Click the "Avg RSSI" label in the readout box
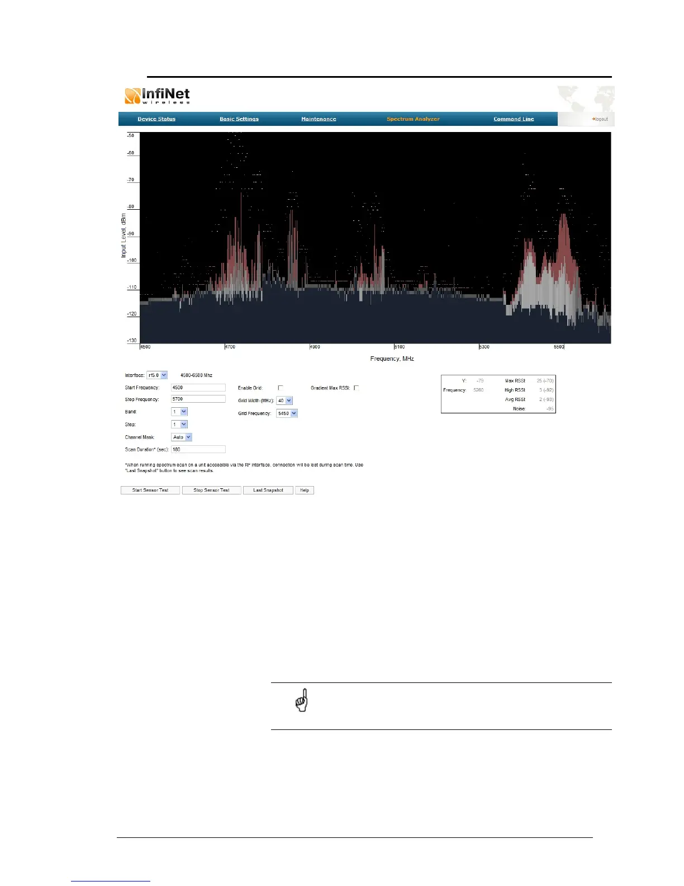 [515, 400]
